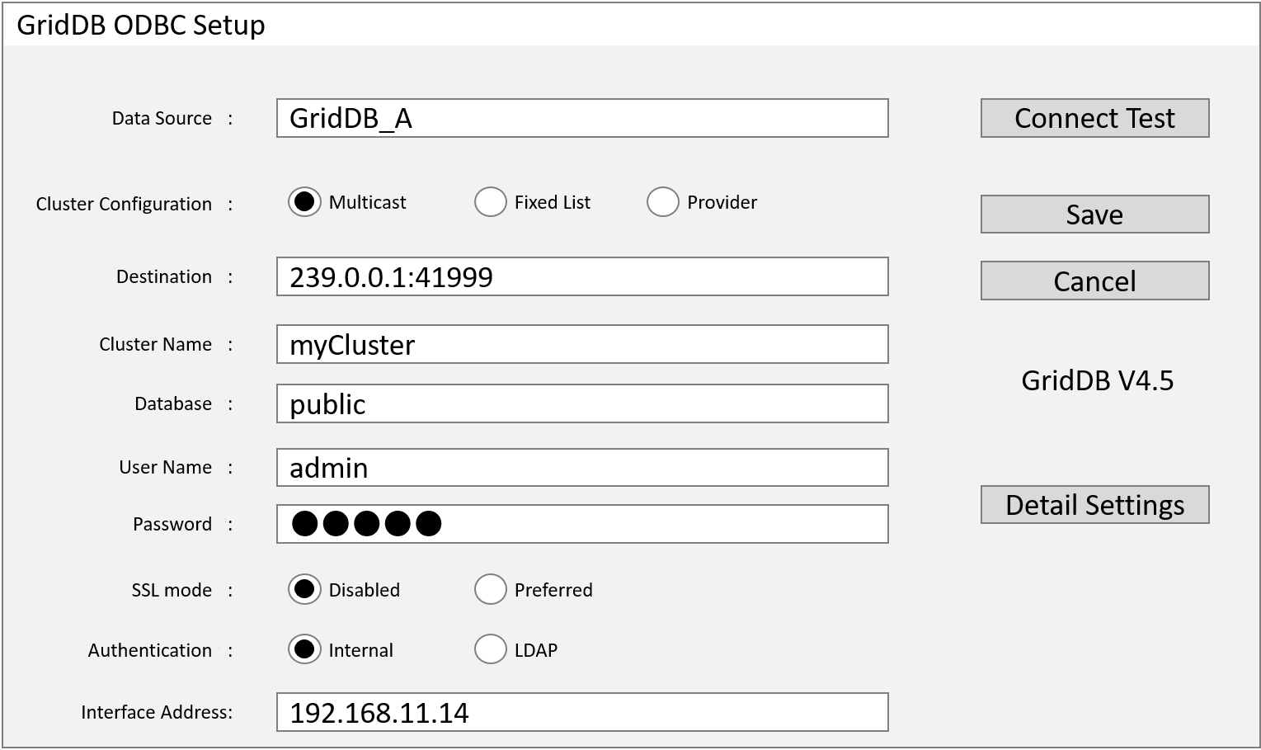Select the Multicast cluster configuration

coord(304,202)
